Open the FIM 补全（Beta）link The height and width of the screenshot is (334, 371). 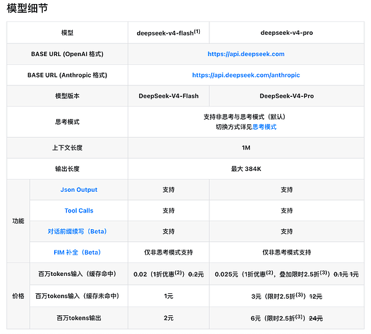(78, 253)
